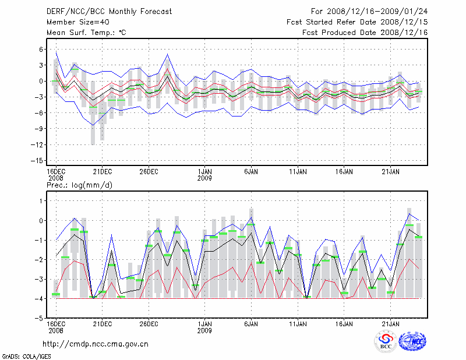Click the -15 tick on temperature y-axis
Image resolution: width=466 pixels, height=360 pixels.
pos(37,160)
